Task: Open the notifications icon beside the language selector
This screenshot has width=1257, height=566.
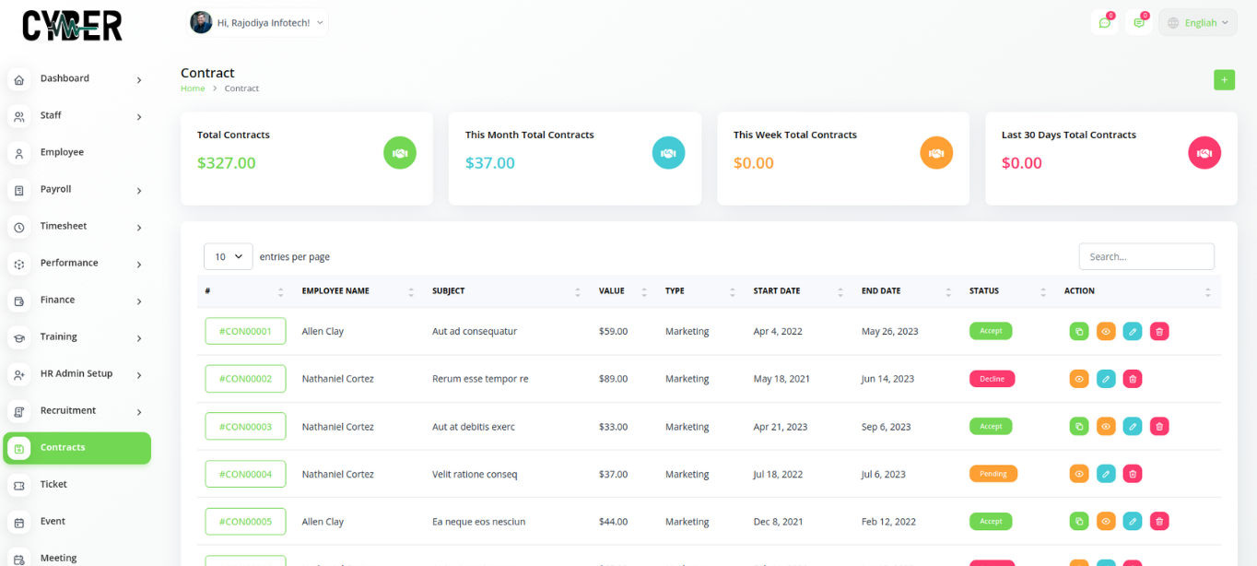Action: tap(1138, 23)
